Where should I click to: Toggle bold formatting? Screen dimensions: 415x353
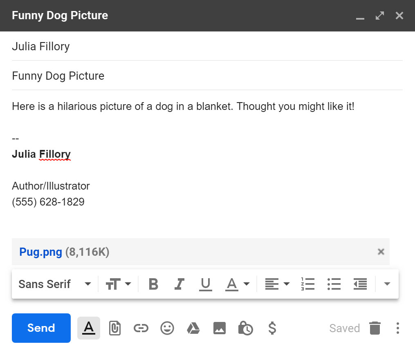[x=153, y=284]
